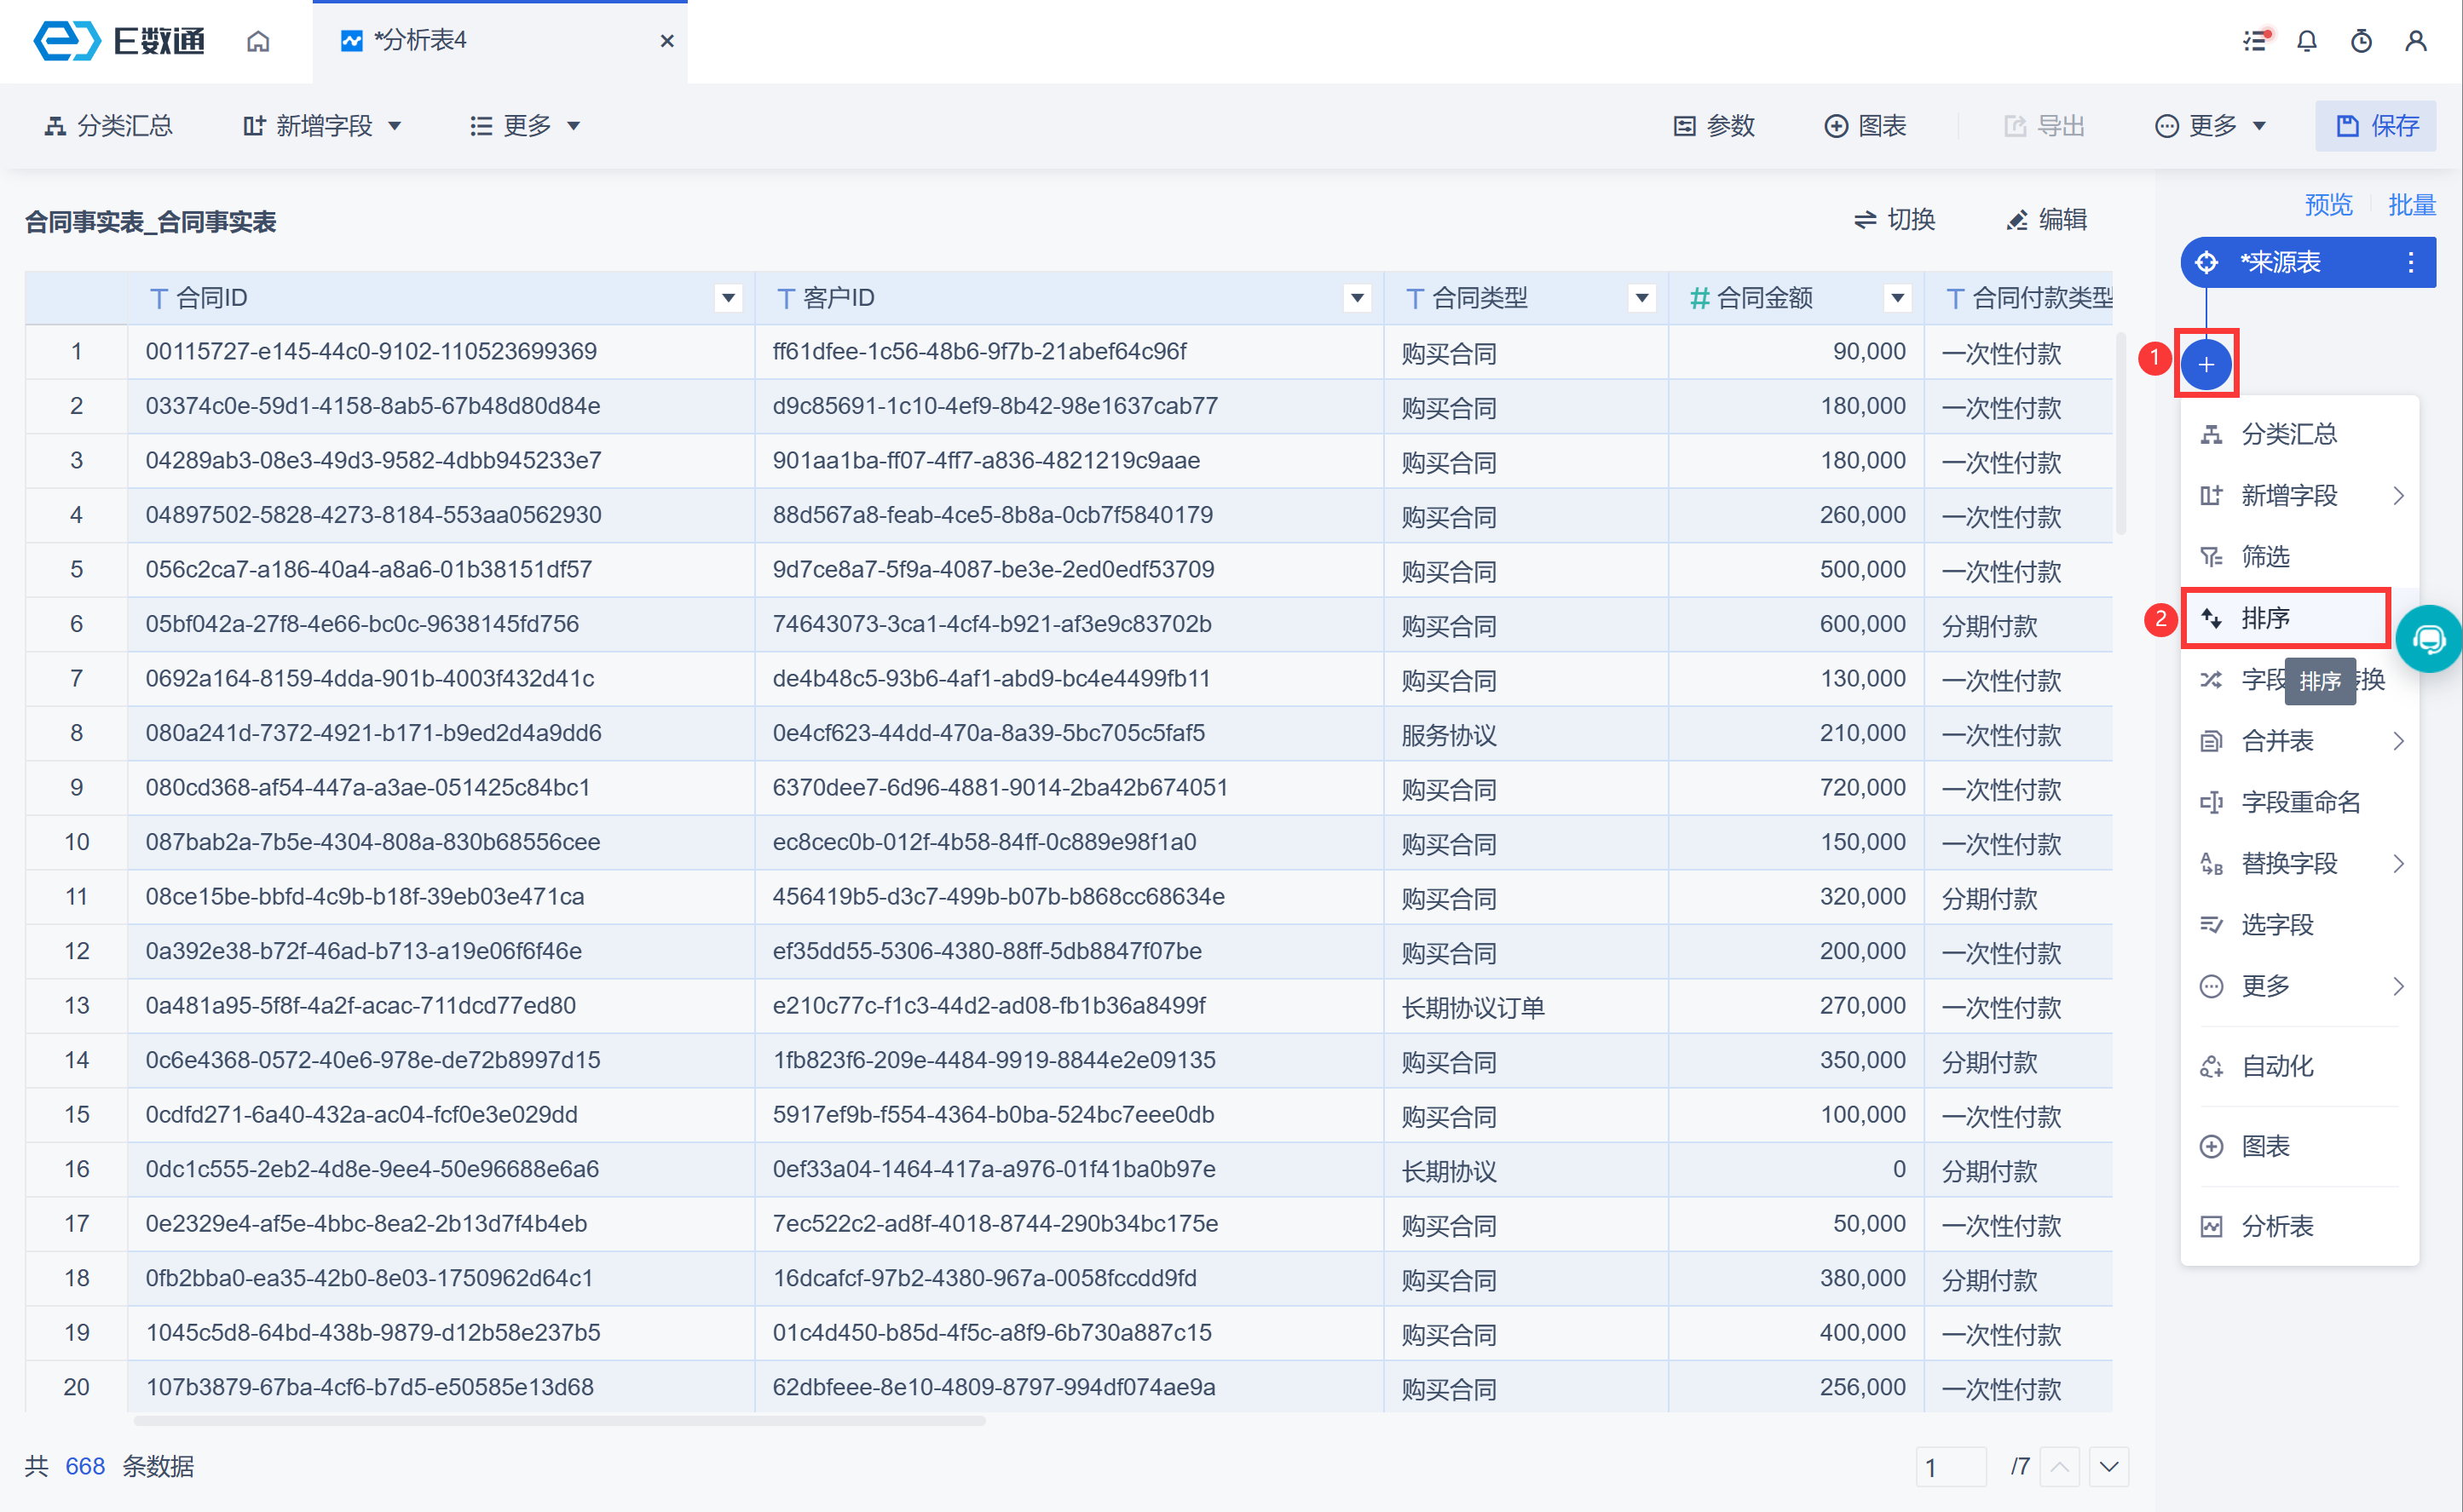This screenshot has height=1512, width=2463.
Task: Open the user profile icon
Action: [2416, 41]
